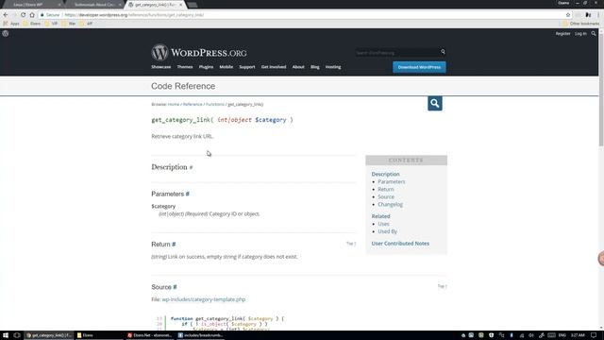
Task: Switch to the second browser tab
Action: (94, 5)
